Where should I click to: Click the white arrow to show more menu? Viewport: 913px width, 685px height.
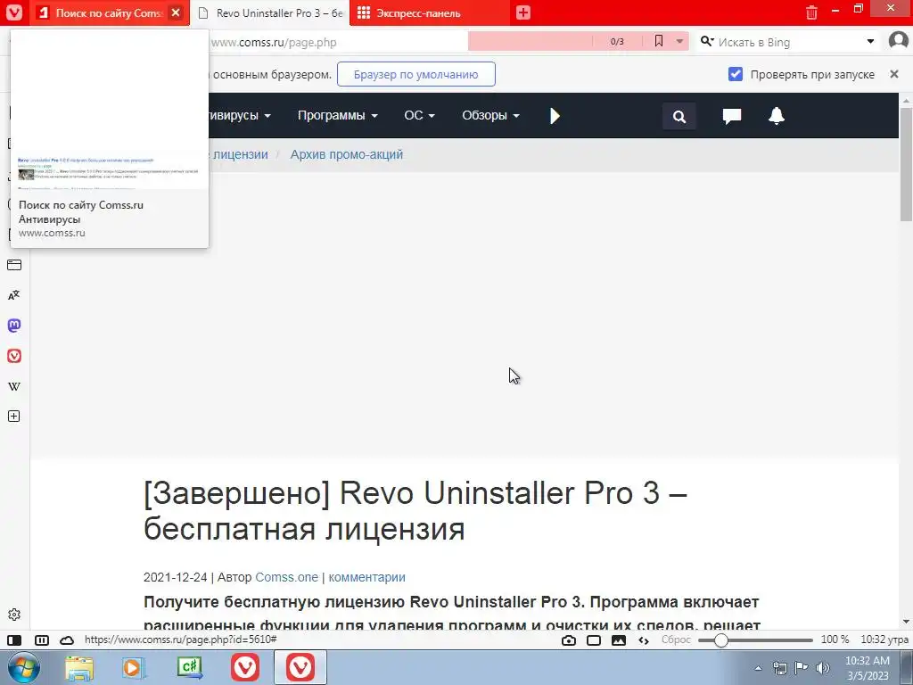(555, 116)
